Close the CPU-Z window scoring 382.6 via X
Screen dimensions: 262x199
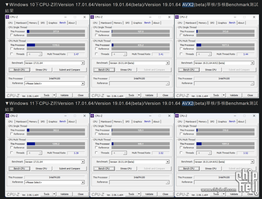pos(84,116)
